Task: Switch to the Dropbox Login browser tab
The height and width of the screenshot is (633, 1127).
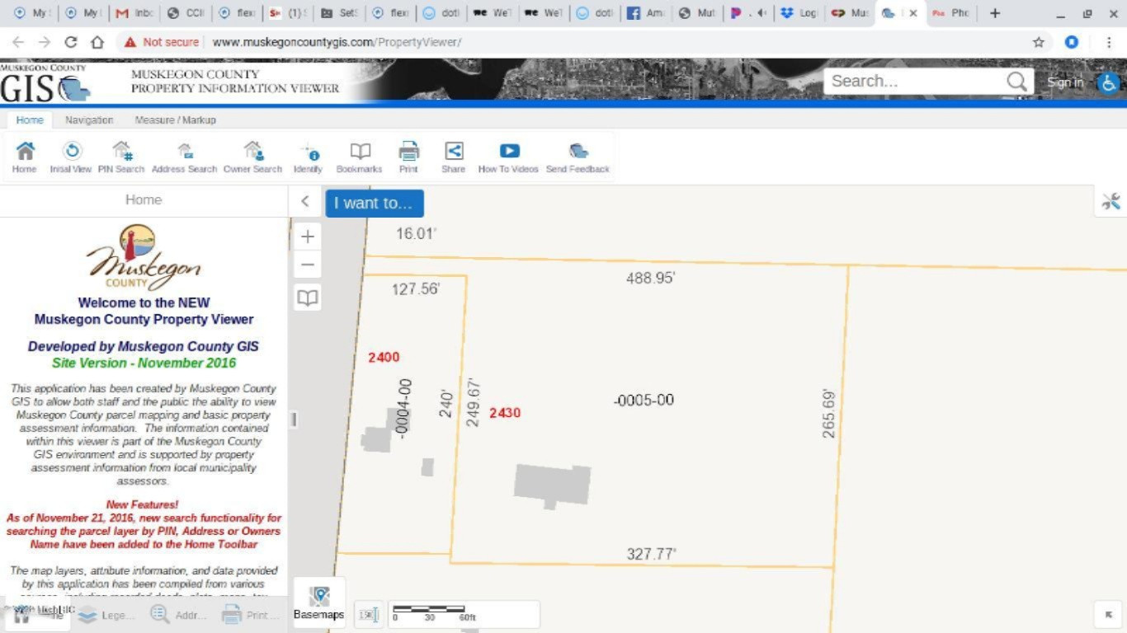Action: [x=799, y=13]
